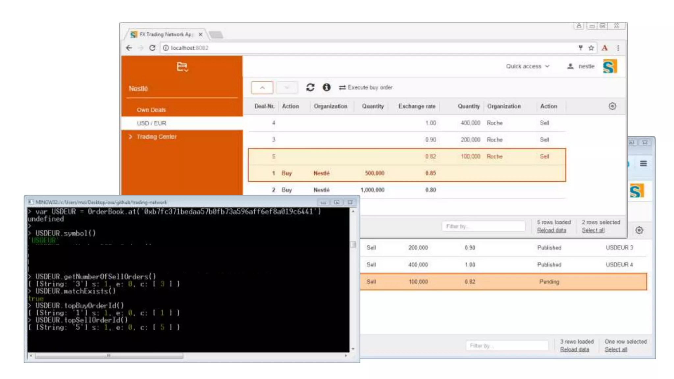Viewport: 674px width, 379px height.
Task: Select USD / EUR in sidebar
Action: tap(151, 123)
